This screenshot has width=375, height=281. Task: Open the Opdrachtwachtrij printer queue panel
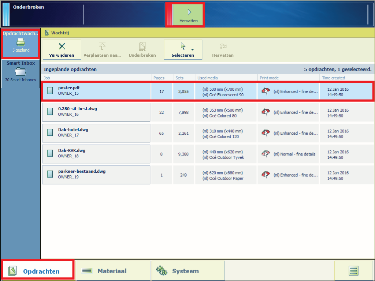[21, 43]
